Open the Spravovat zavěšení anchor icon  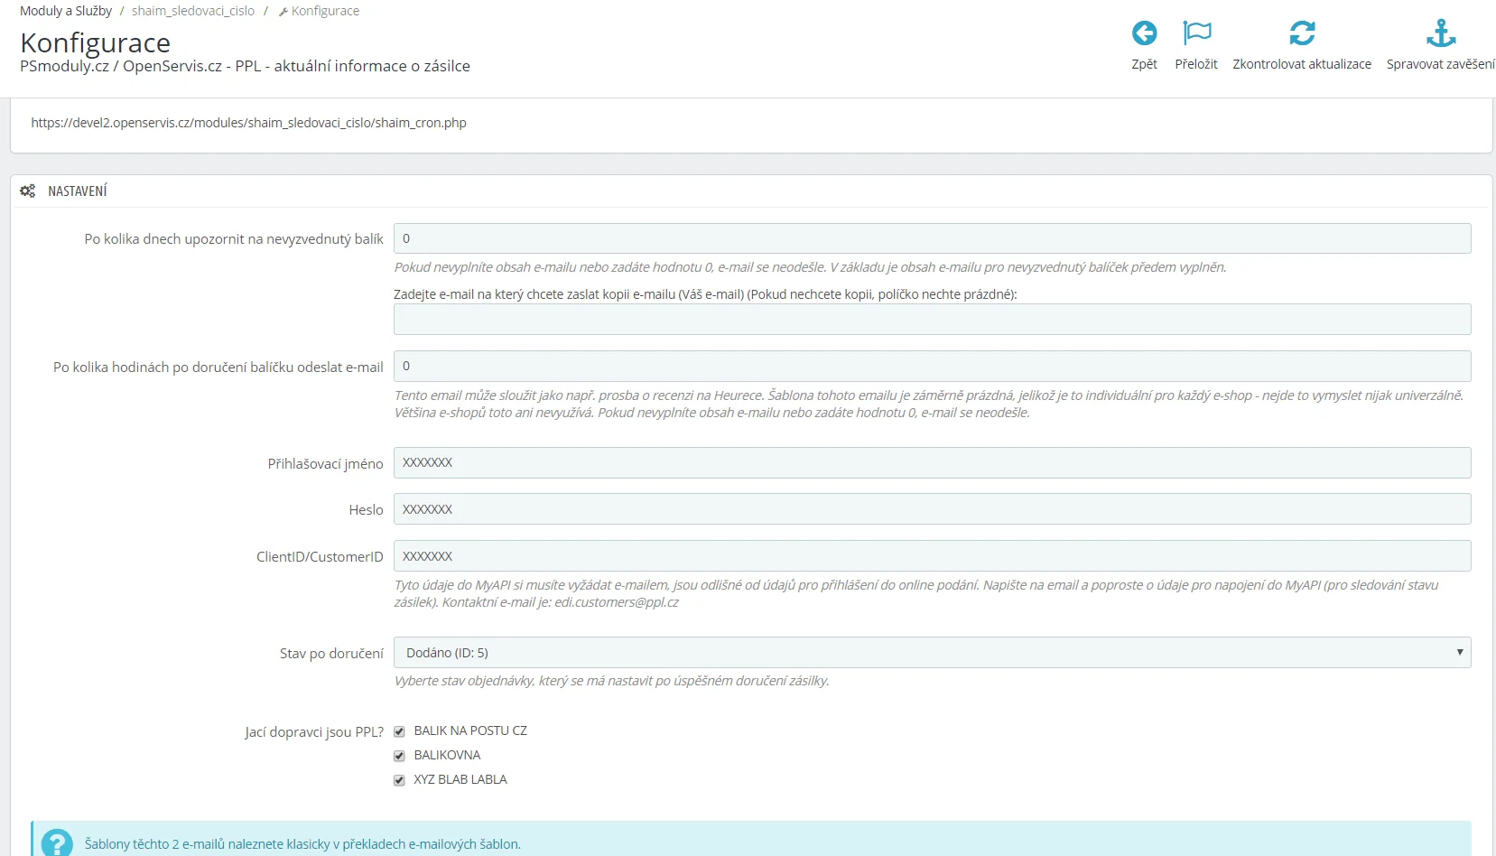click(x=1440, y=33)
